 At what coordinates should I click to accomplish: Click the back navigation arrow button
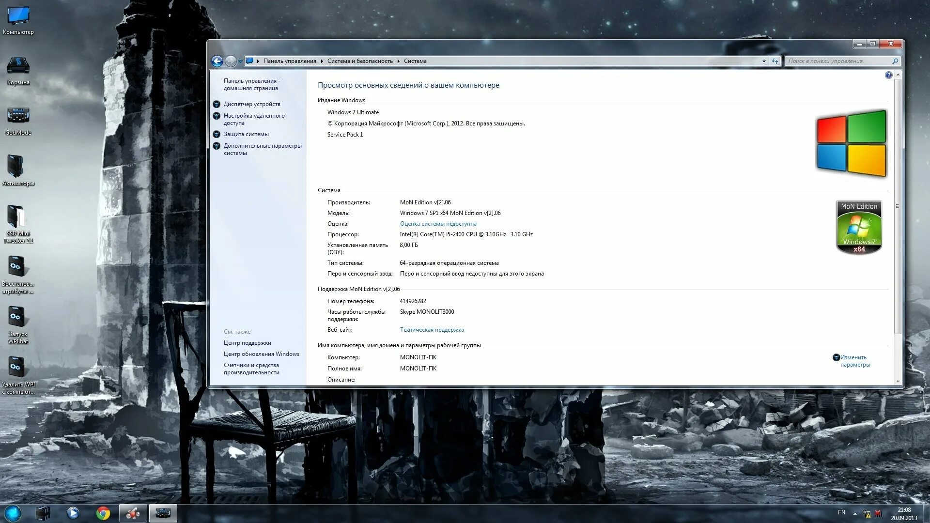tap(217, 60)
